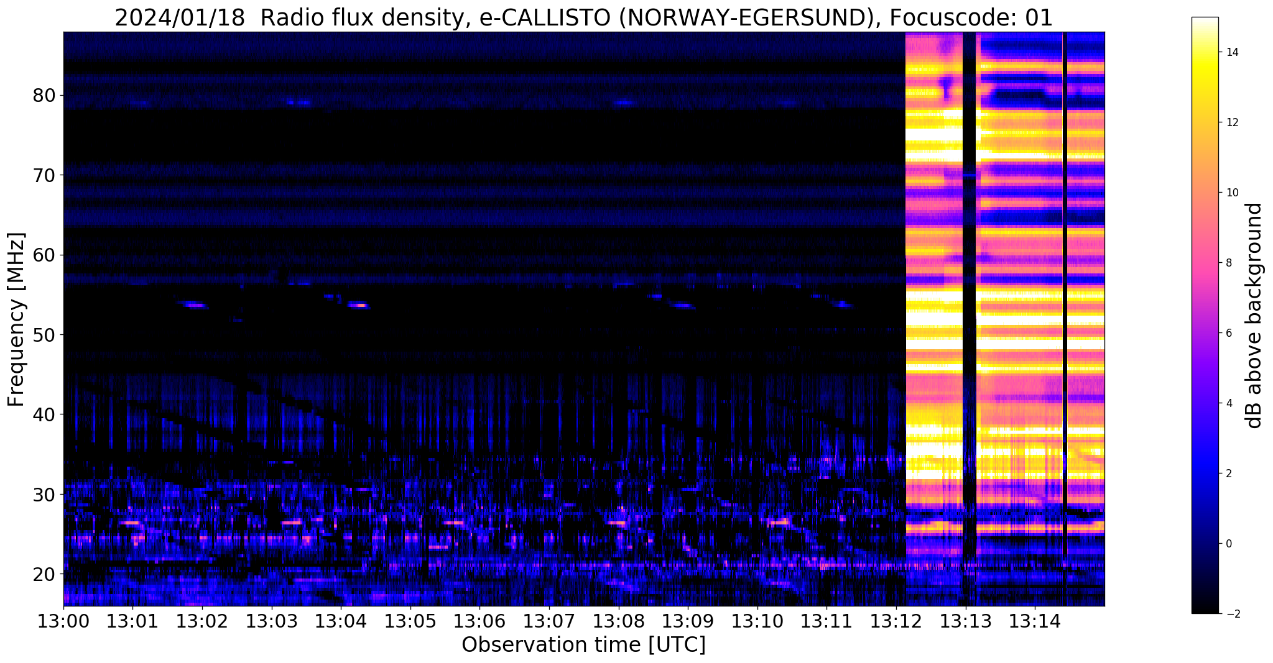Click the 13:13 time tick label
1273x663 pixels.
point(966,621)
